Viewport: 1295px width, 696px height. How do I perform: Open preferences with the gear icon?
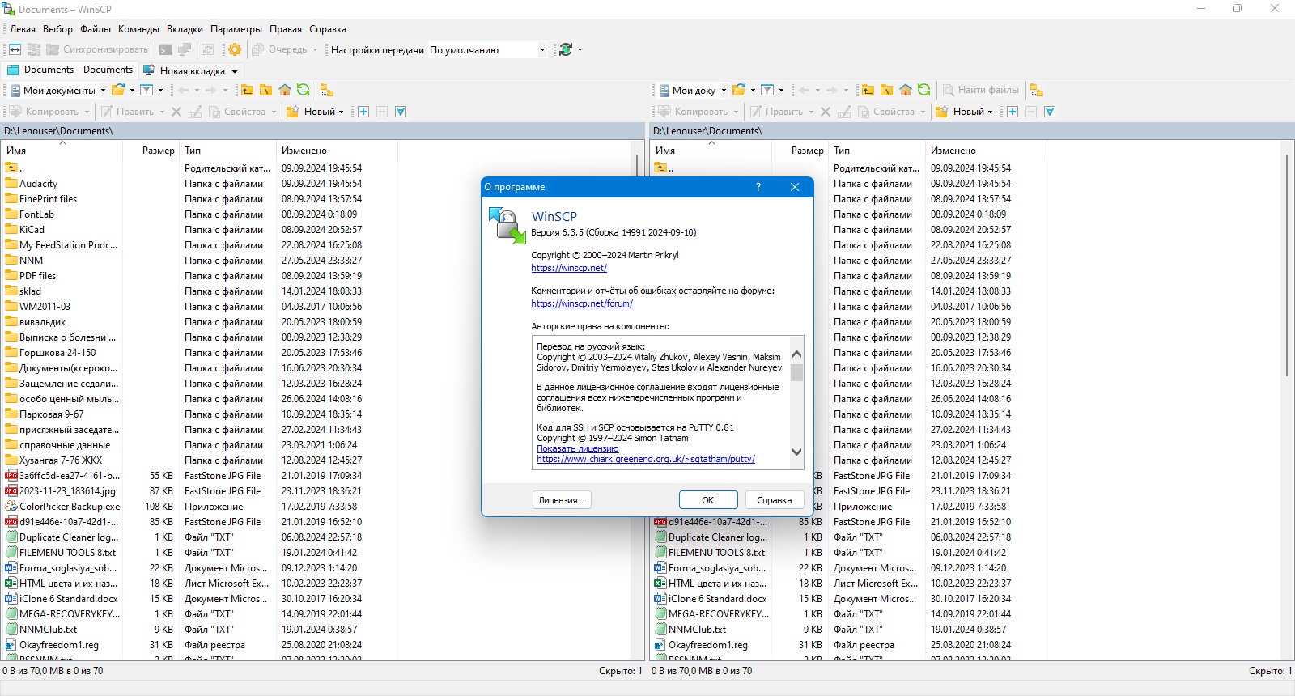click(x=235, y=49)
